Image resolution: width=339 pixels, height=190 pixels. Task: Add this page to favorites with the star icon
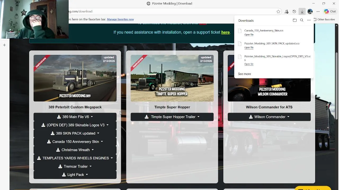coord(278,12)
